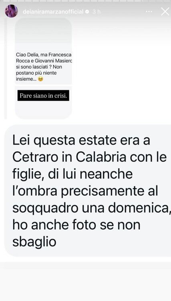The height and width of the screenshot is (301, 171).
Task: Open the 'Ciao Delia' question sticker
Action: (44, 68)
